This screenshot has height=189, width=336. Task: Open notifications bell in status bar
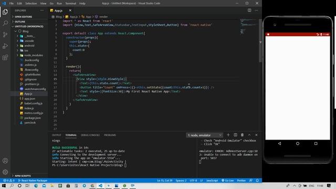(257, 181)
